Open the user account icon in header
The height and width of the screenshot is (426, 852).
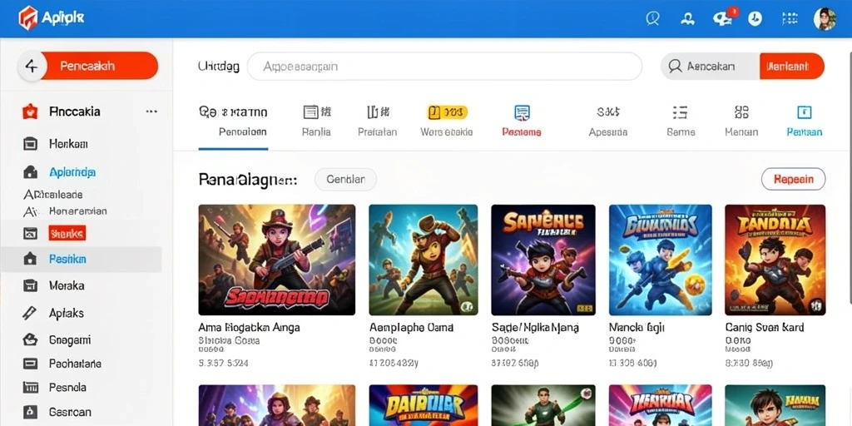(687, 19)
